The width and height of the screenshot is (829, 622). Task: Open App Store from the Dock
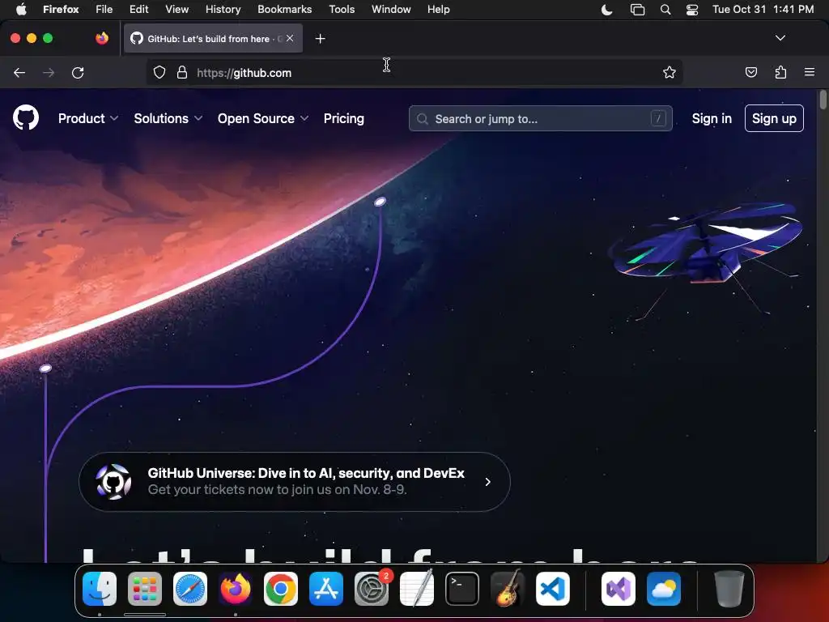tap(326, 589)
